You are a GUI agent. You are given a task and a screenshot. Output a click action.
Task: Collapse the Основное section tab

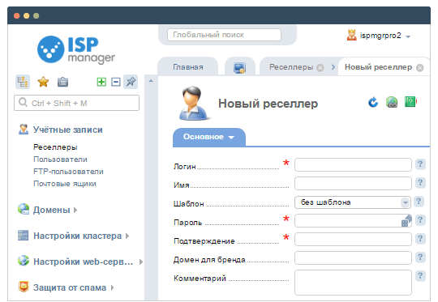[x=209, y=137]
